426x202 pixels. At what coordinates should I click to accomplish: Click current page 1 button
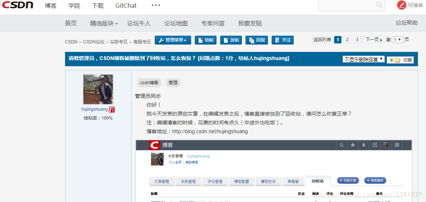point(338,40)
